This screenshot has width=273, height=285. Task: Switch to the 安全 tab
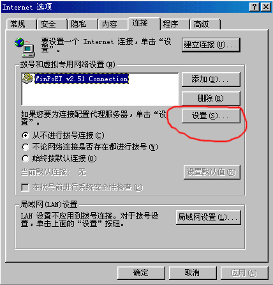[x=52, y=24]
